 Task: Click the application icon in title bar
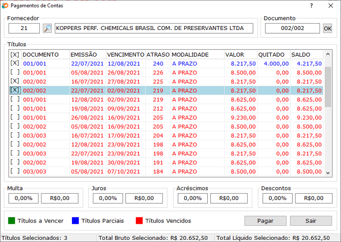click(x=5, y=6)
